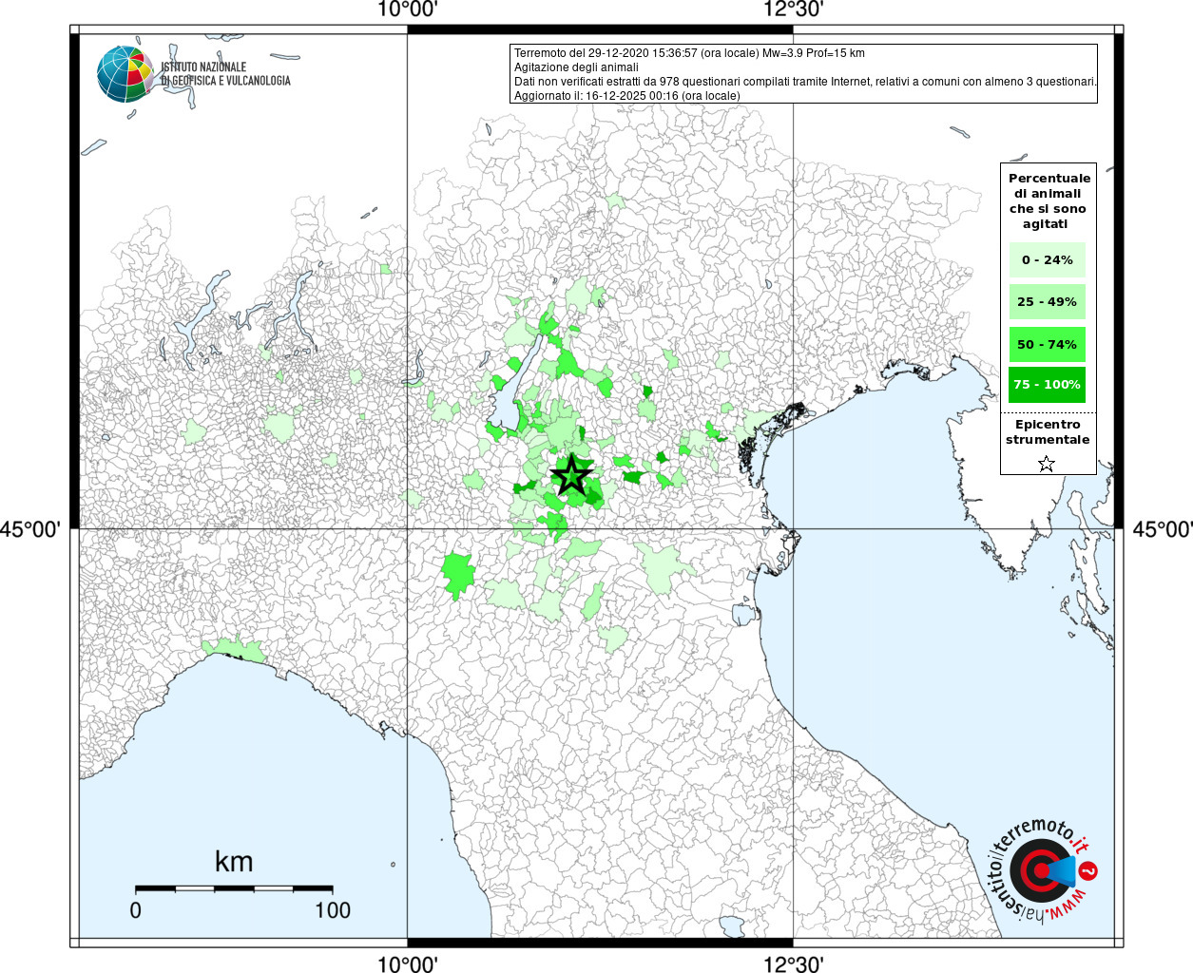Image resolution: width=1193 pixels, height=973 pixels.
Task: Select the 50 - 74% legend swatch
Action: 1047,344
